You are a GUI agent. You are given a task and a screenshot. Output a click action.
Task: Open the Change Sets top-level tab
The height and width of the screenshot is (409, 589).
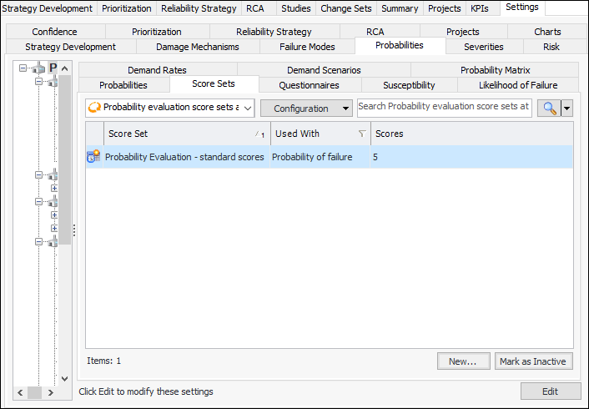[x=346, y=8]
